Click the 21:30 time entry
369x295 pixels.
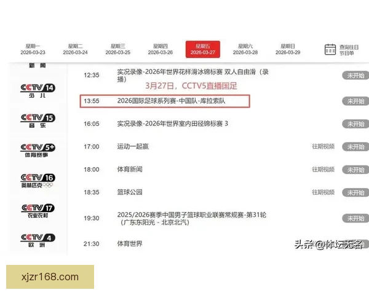point(92,244)
